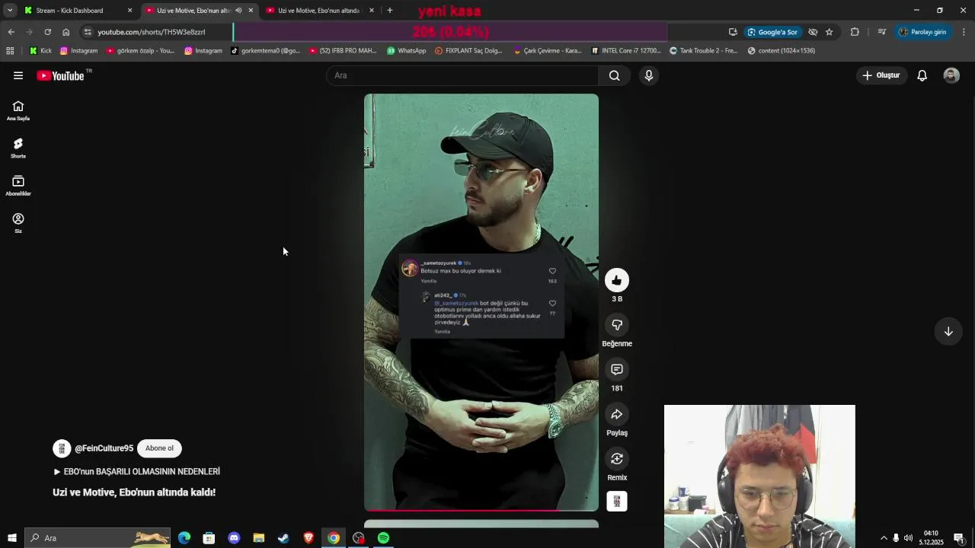The height and width of the screenshot is (548, 975).
Task: Open the browser extensions puzzle icon
Action: pyautogui.click(x=855, y=32)
